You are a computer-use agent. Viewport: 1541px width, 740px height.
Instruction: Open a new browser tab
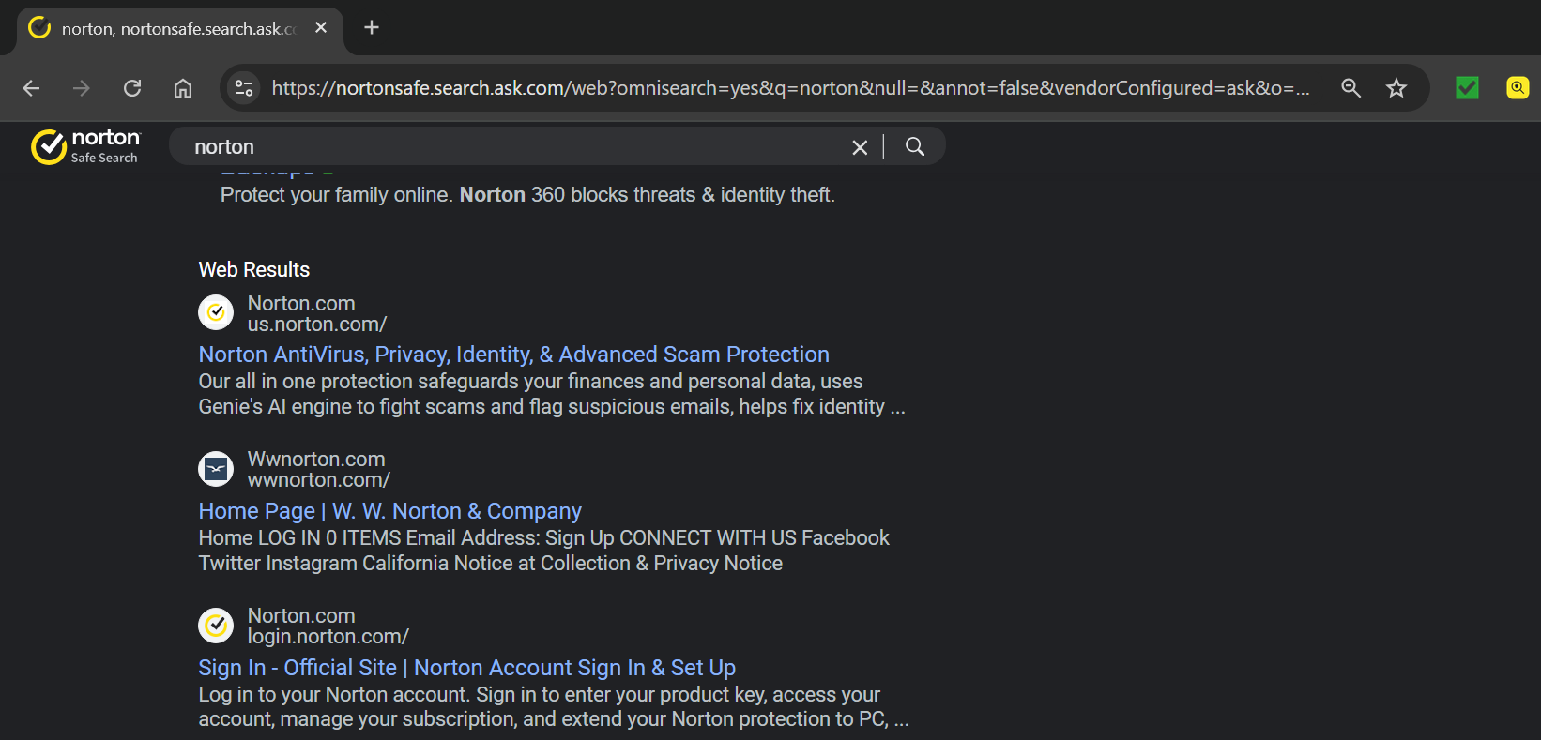pyautogui.click(x=372, y=27)
